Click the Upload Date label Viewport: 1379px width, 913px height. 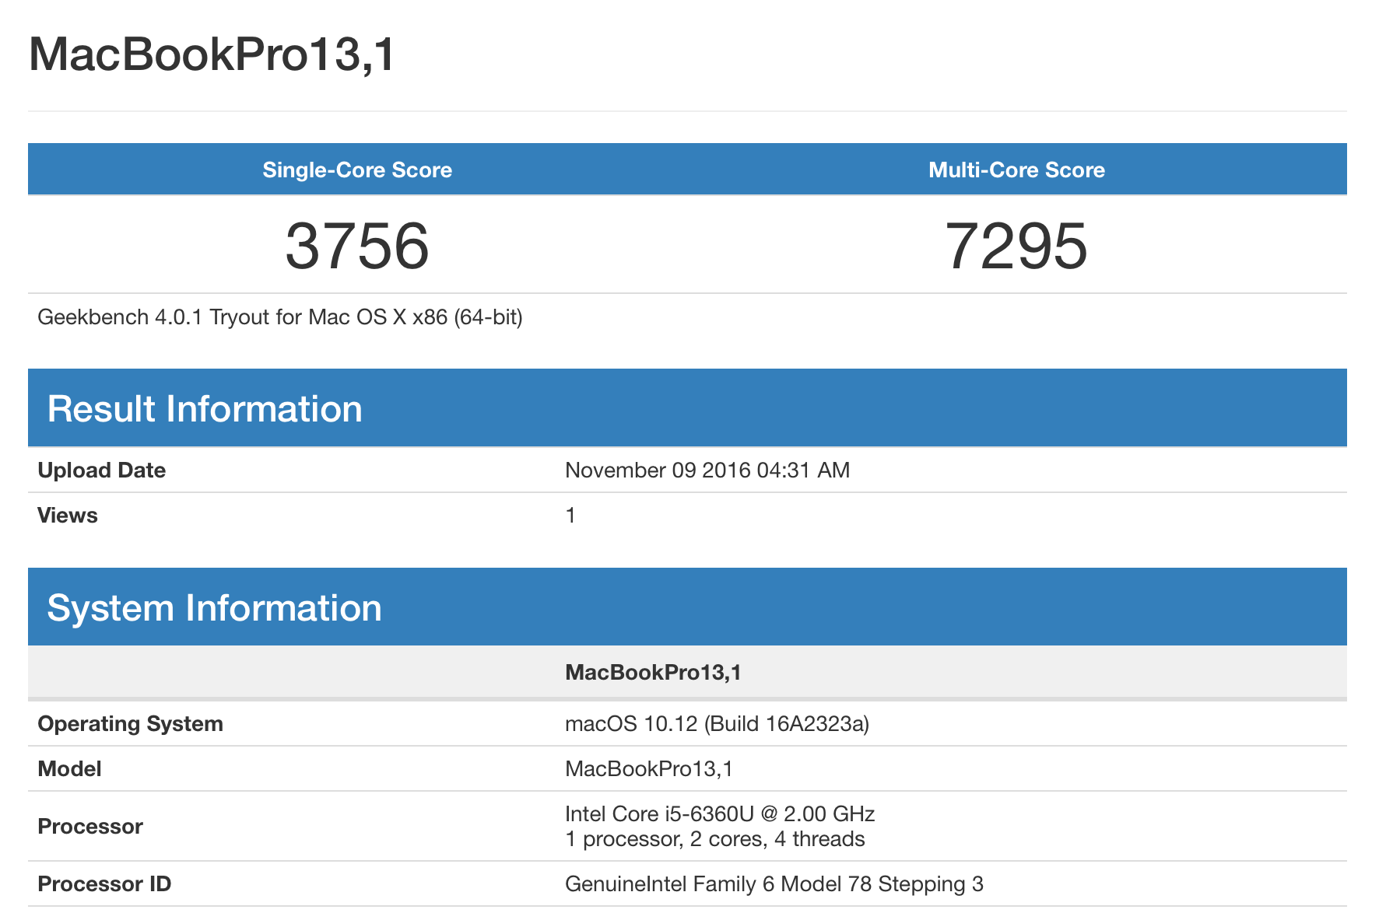[101, 470]
